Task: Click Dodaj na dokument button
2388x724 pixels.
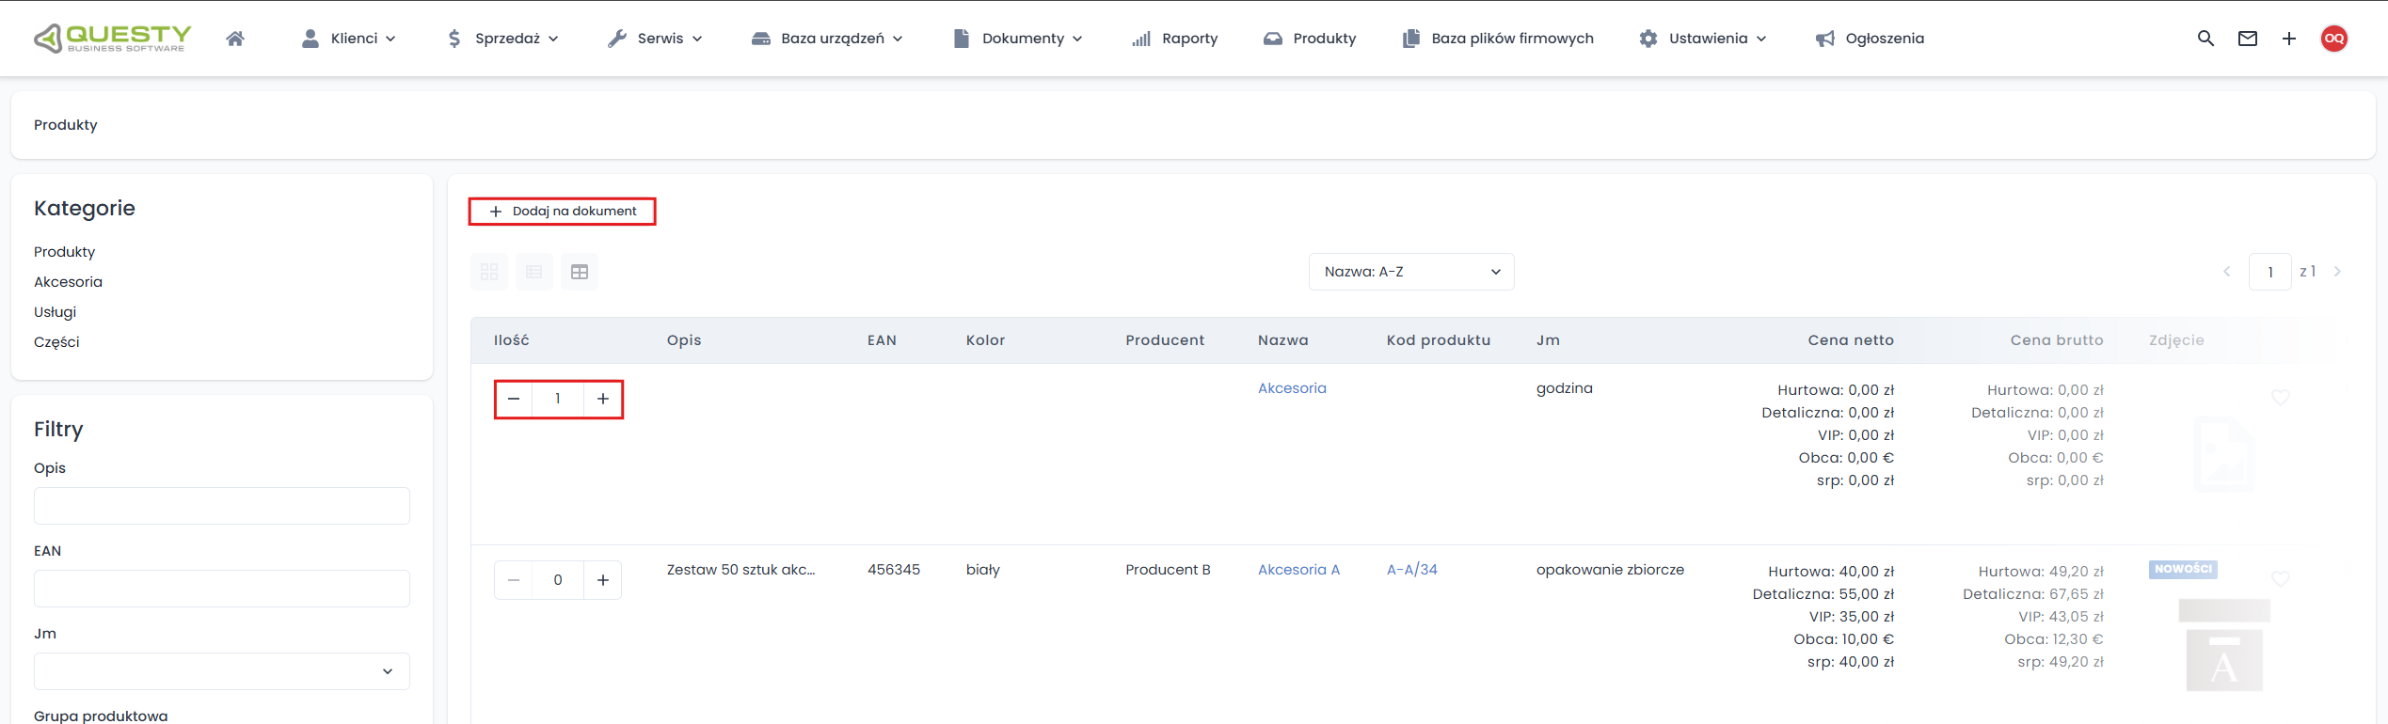Action: [563, 212]
